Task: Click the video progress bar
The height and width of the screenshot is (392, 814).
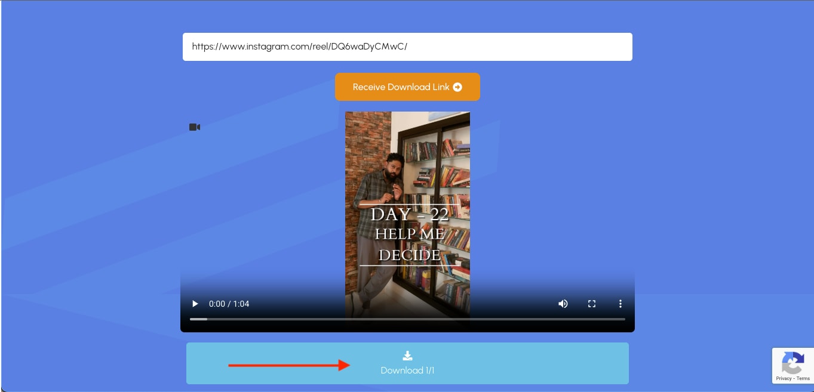Action: pyautogui.click(x=407, y=319)
